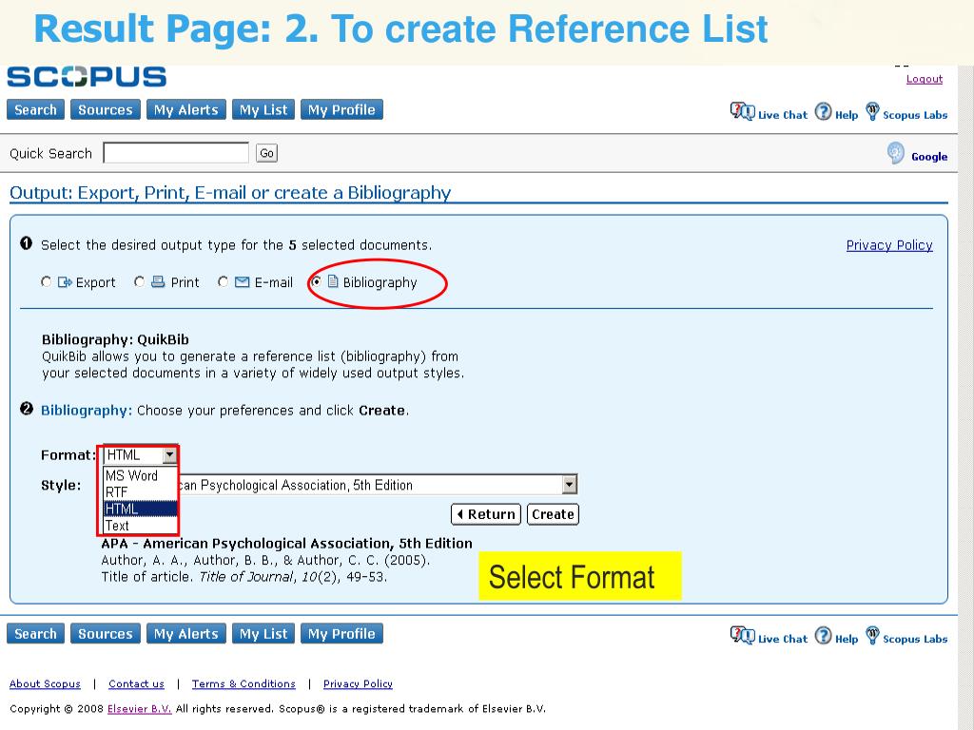Choose HTML option in open Format list

pos(140,509)
